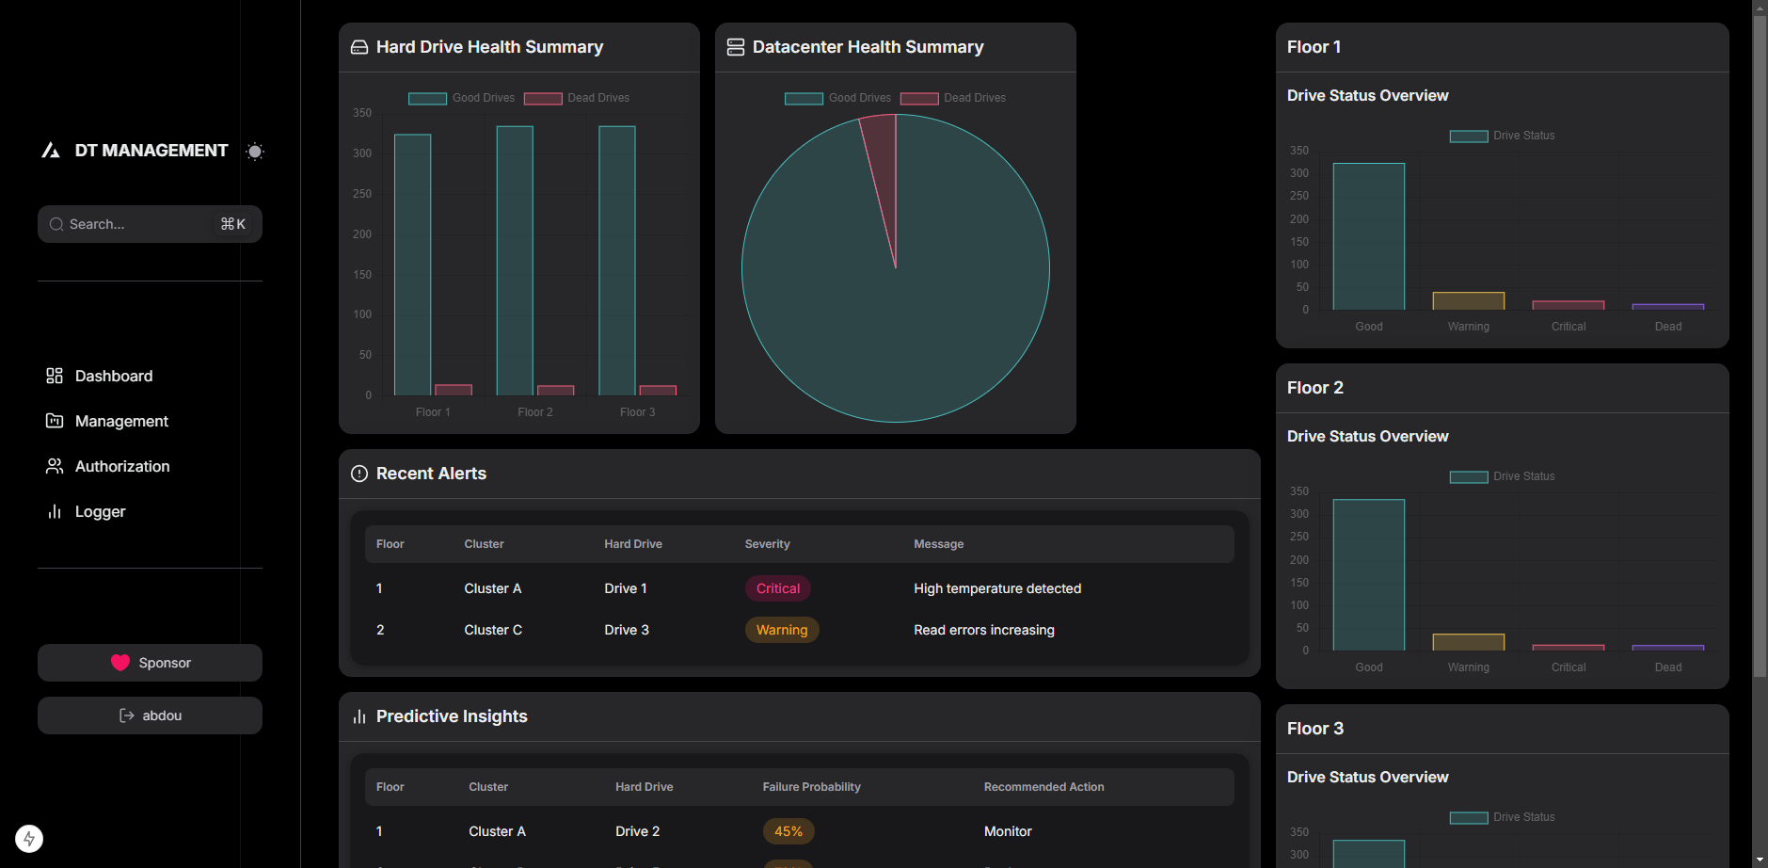This screenshot has width=1768, height=868.
Task: Open the Authorization section in the sidebar
Action: 122,466
